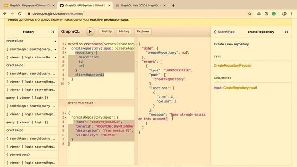
Task: Open a new browser tab
Action: 173,6
